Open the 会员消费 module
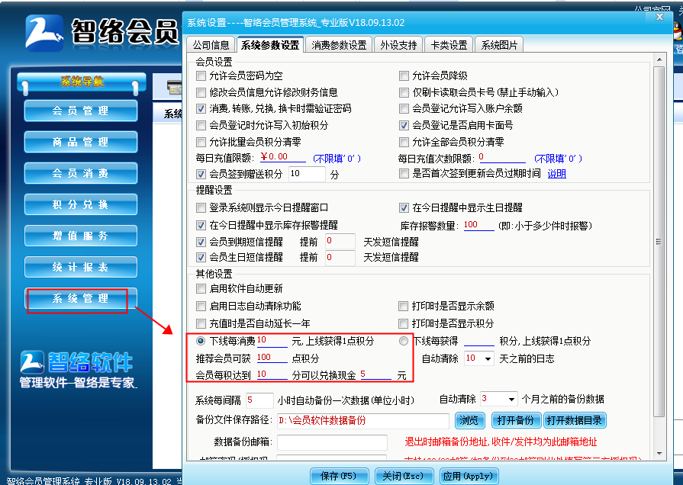The width and height of the screenshot is (683, 485). click(x=80, y=172)
